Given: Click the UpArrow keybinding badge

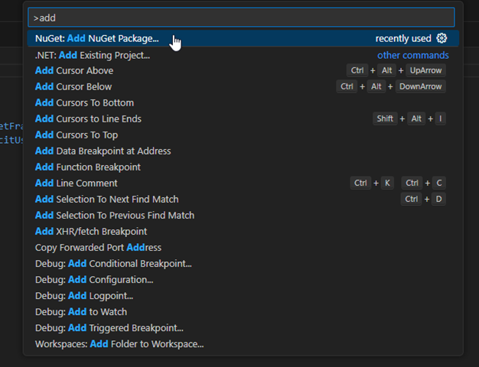Looking at the screenshot, I should pyautogui.click(x=425, y=70).
